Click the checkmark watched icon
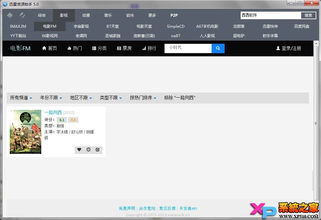Viewport: 321px width, 220px height. [98, 150]
